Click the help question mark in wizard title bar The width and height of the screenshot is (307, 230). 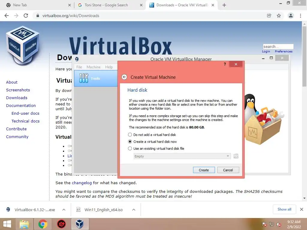coord(225,64)
